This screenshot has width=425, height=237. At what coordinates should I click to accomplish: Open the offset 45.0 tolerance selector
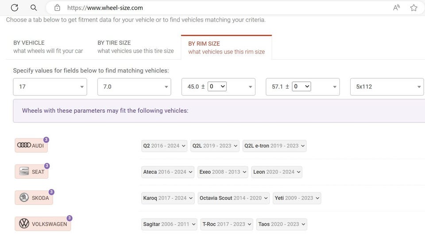coord(217,87)
